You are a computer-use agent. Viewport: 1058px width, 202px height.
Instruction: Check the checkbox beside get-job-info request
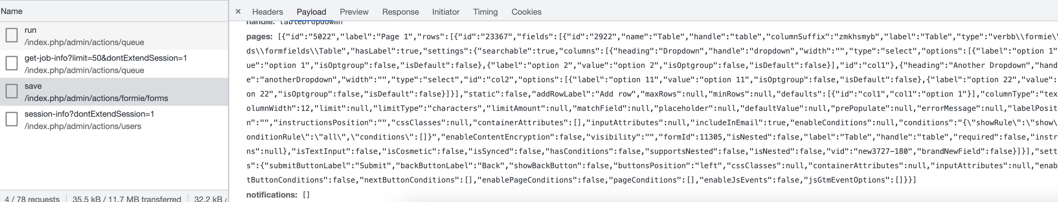(x=12, y=64)
